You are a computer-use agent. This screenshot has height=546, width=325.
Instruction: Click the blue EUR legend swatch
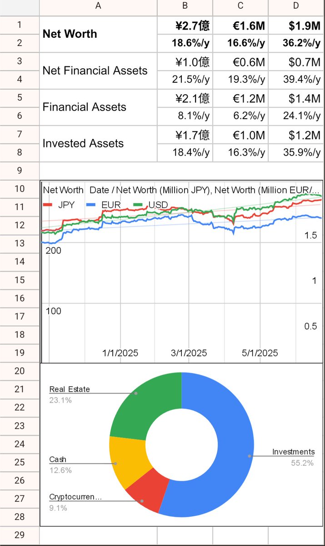pyautogui.click(x=92, y=205)
